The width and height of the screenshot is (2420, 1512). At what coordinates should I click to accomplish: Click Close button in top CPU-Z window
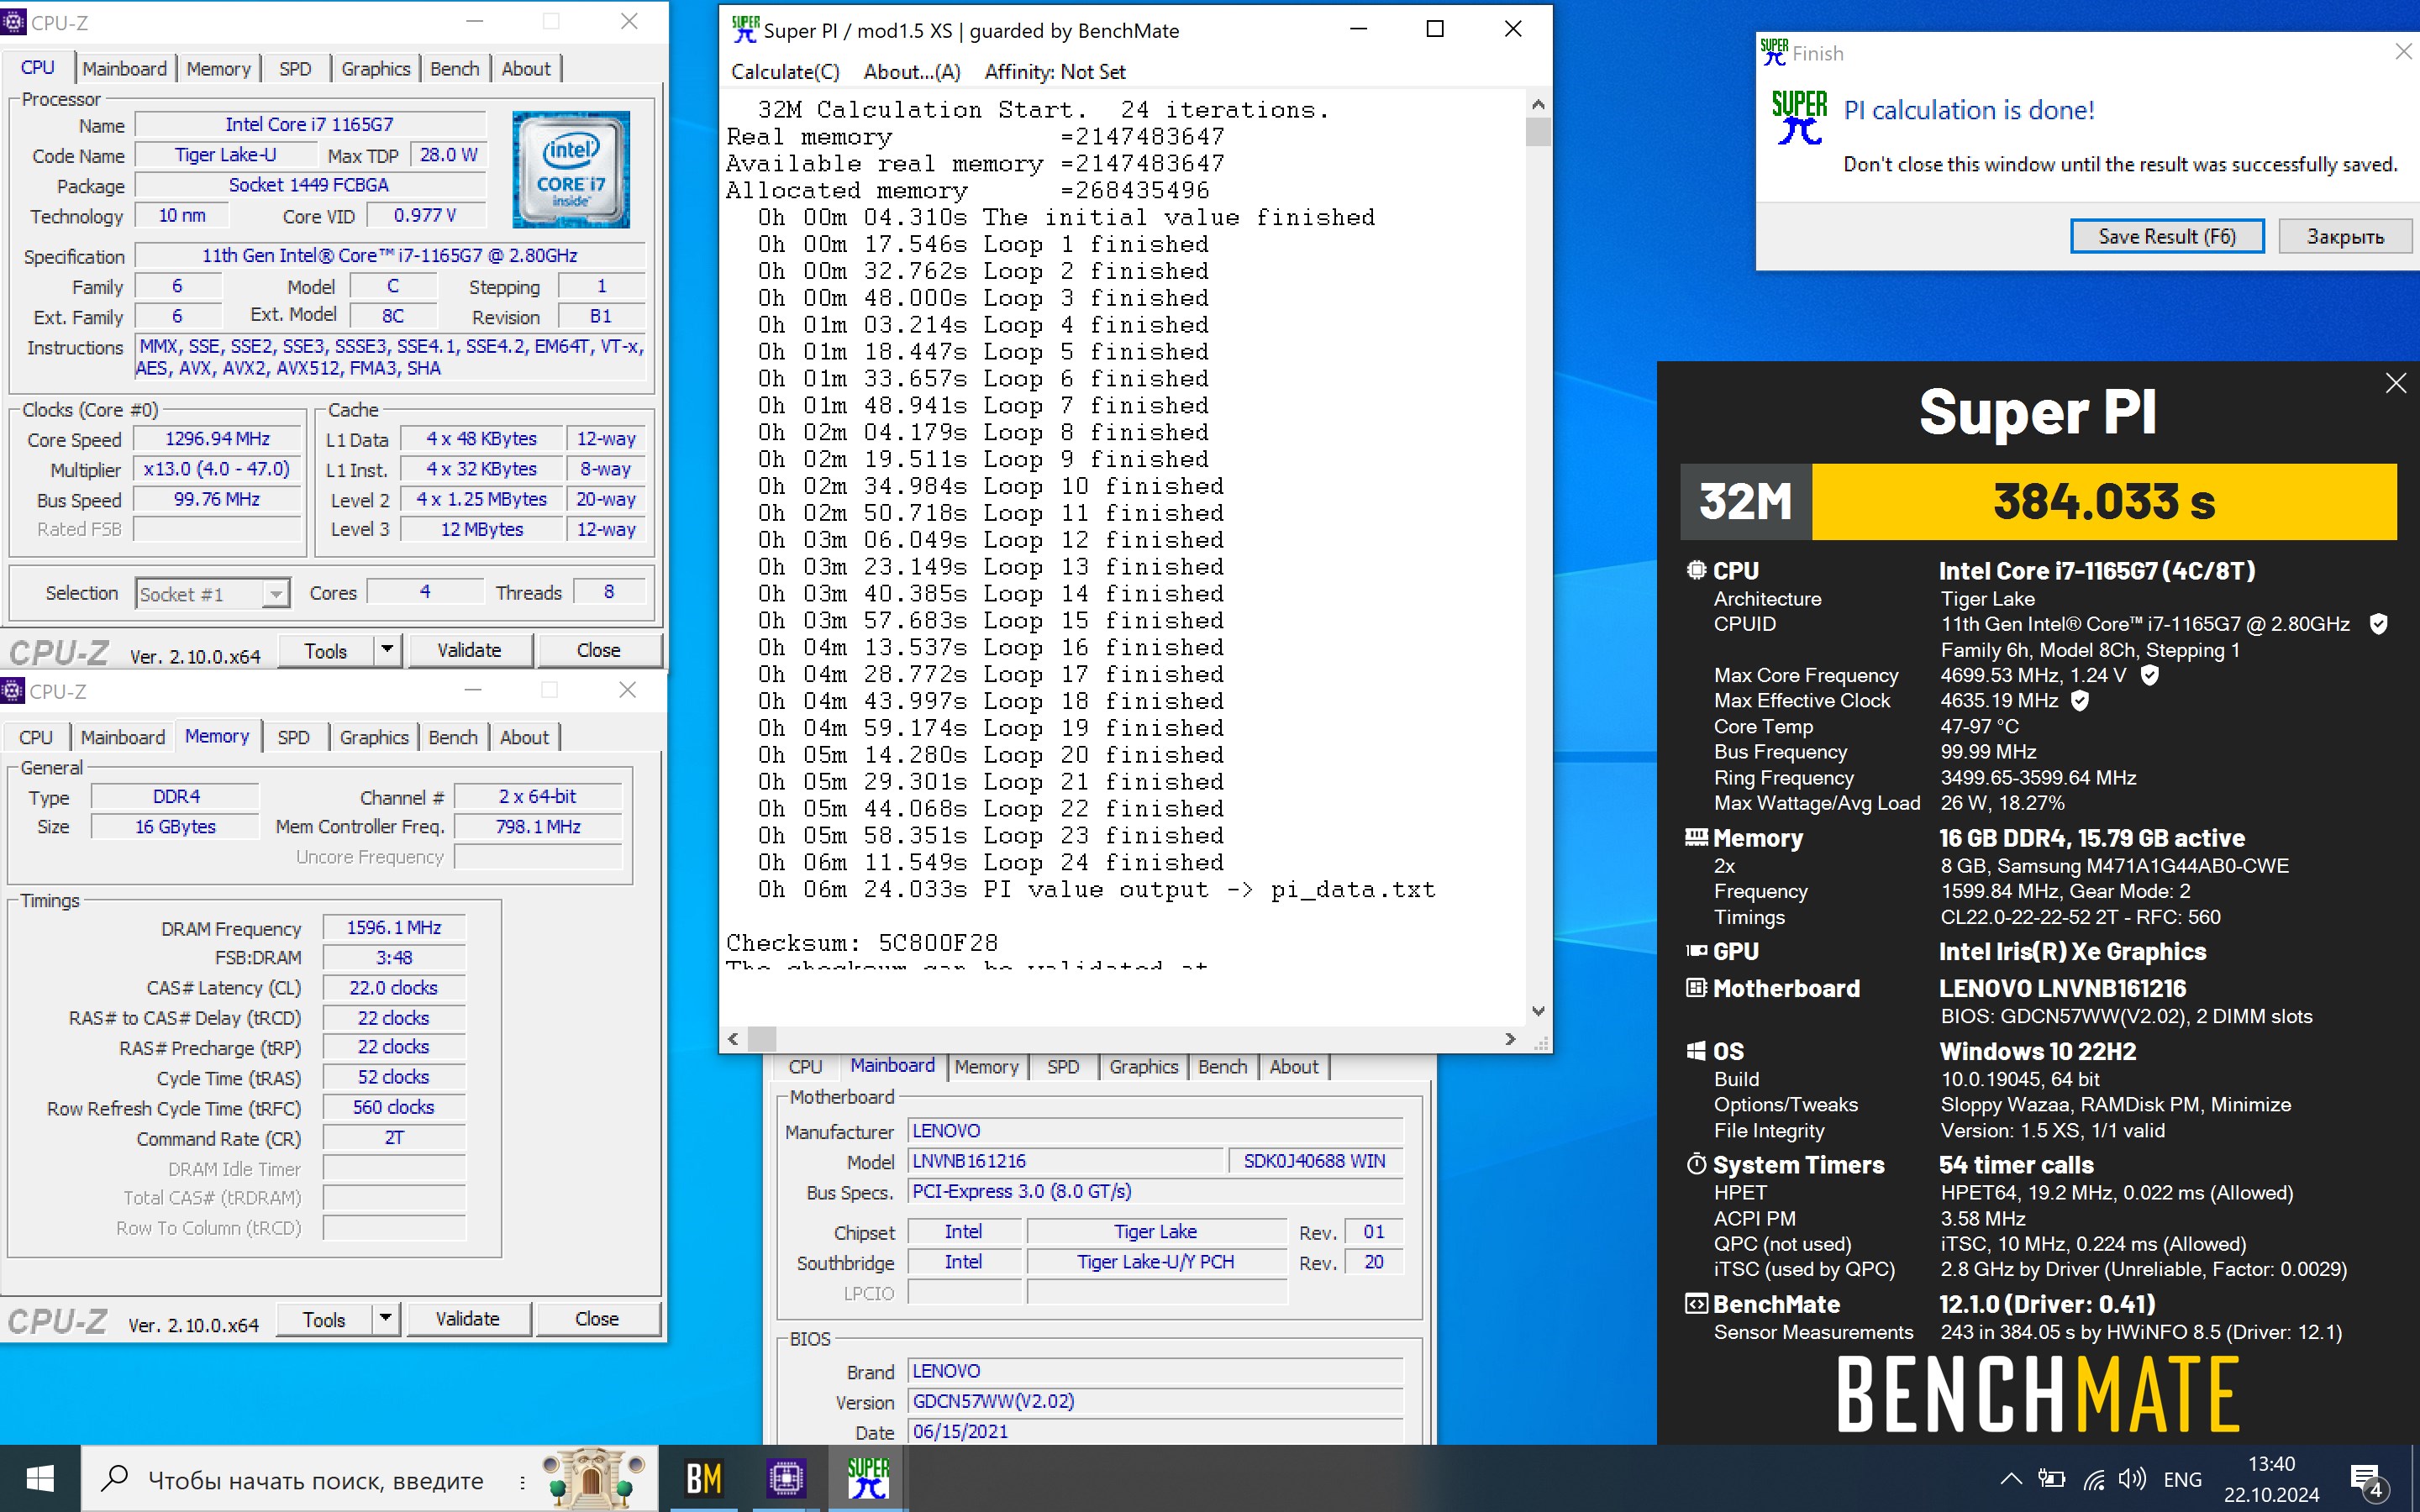coord(599,651)
